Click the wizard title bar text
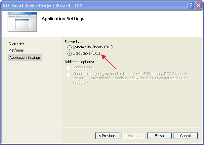This screenshot has width=204, height=145. (x=43, y=5)
